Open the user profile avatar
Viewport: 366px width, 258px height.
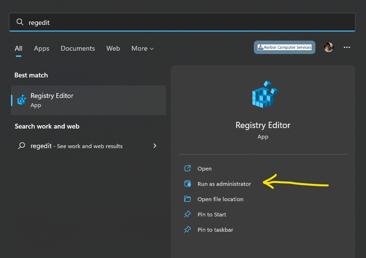pos(329,47)
